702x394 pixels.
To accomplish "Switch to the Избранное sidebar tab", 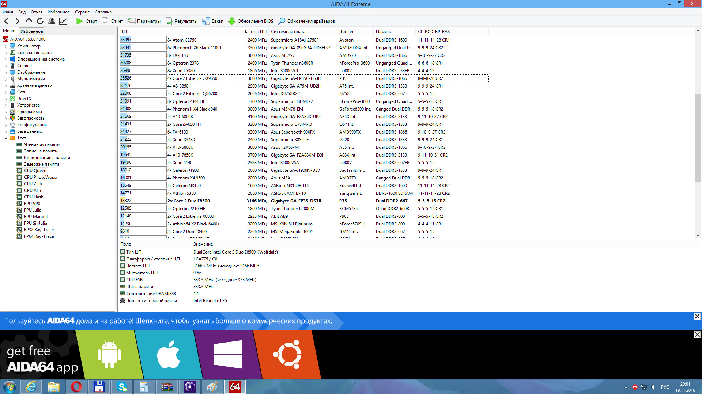I will point(31,31).
